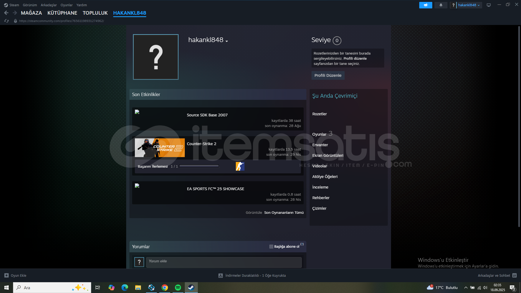The width and height of the screenshot is (521, 293).
Task: Click the Source SDK Base 2007 image
Action: 137,112
